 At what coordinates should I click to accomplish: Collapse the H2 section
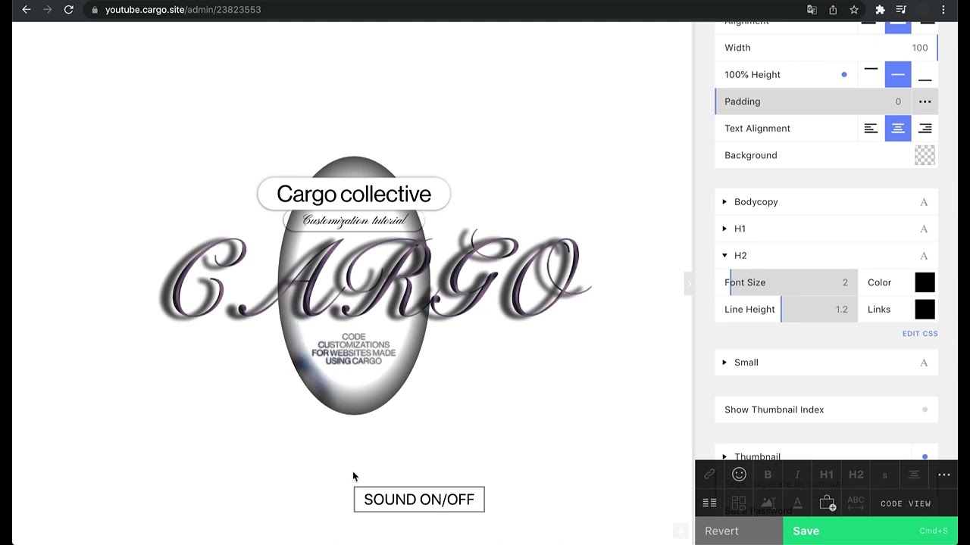(724, 256)
